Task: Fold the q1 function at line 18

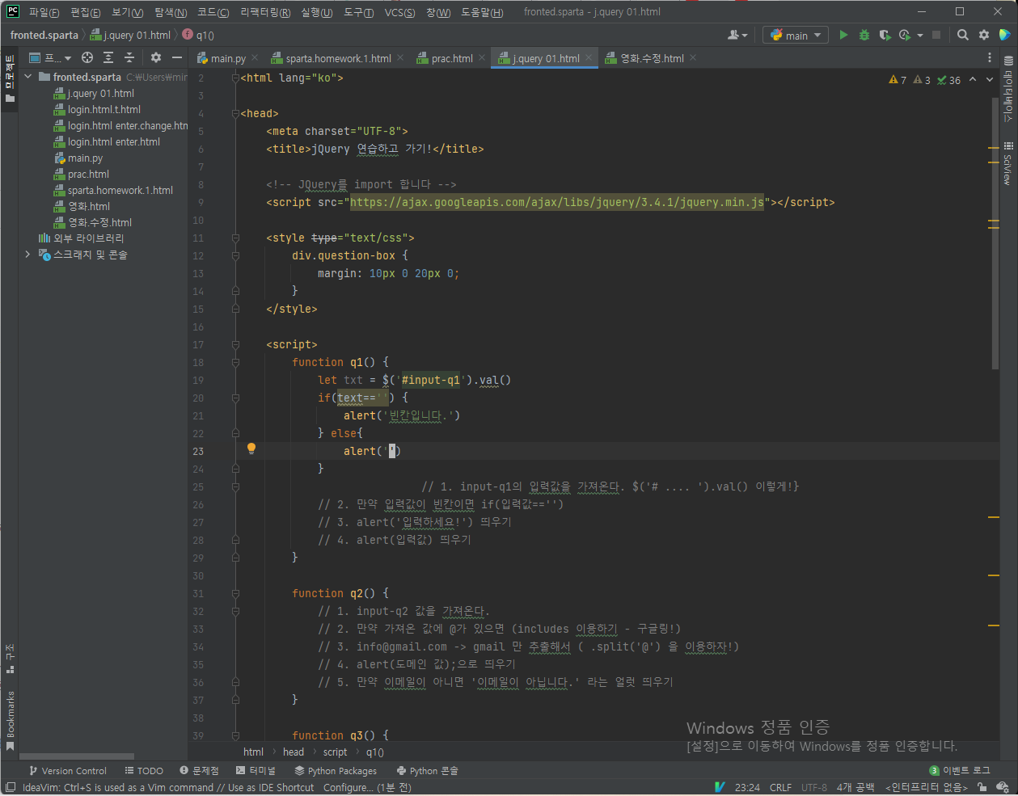Action: point(235,362)
